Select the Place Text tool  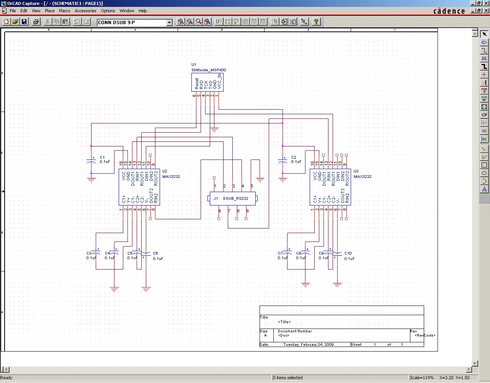pyautogui.click(x=484, y=189)
